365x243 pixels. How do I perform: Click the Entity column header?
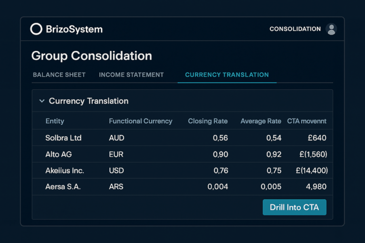pos(55,121)
